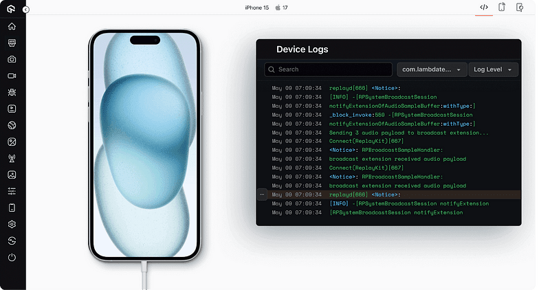Open the LambdaTest logo icon
550x290 pixels.
click(x=11, y=9)
